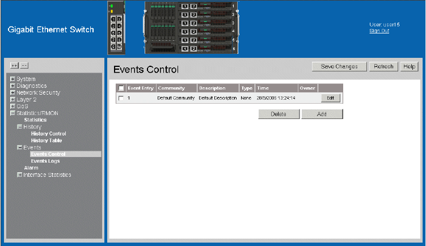Collapse the Events subtree
This screenshot has width=426, height=246.
click(19, 147)
